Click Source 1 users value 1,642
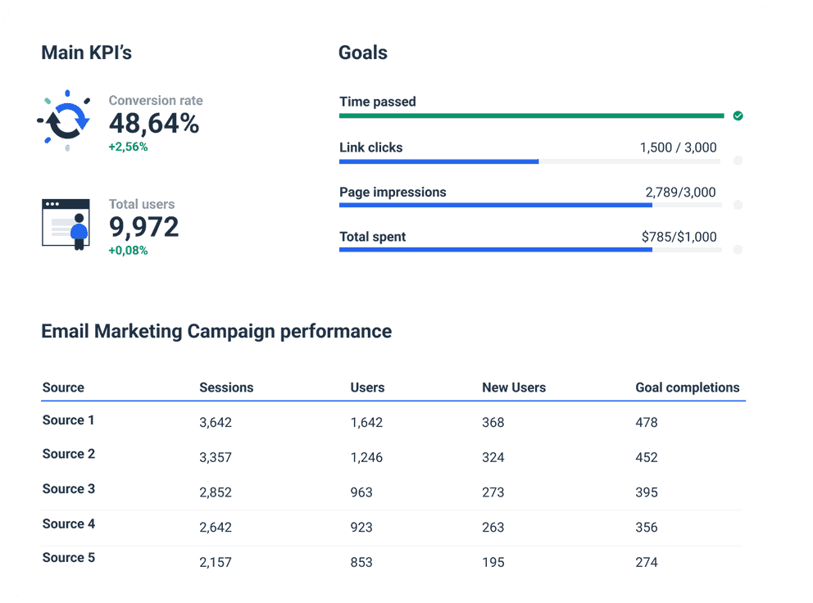 click(x=366, y=423)
